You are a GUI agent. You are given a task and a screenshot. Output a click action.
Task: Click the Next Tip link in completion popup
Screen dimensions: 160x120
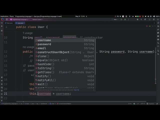tap(76, 90)
